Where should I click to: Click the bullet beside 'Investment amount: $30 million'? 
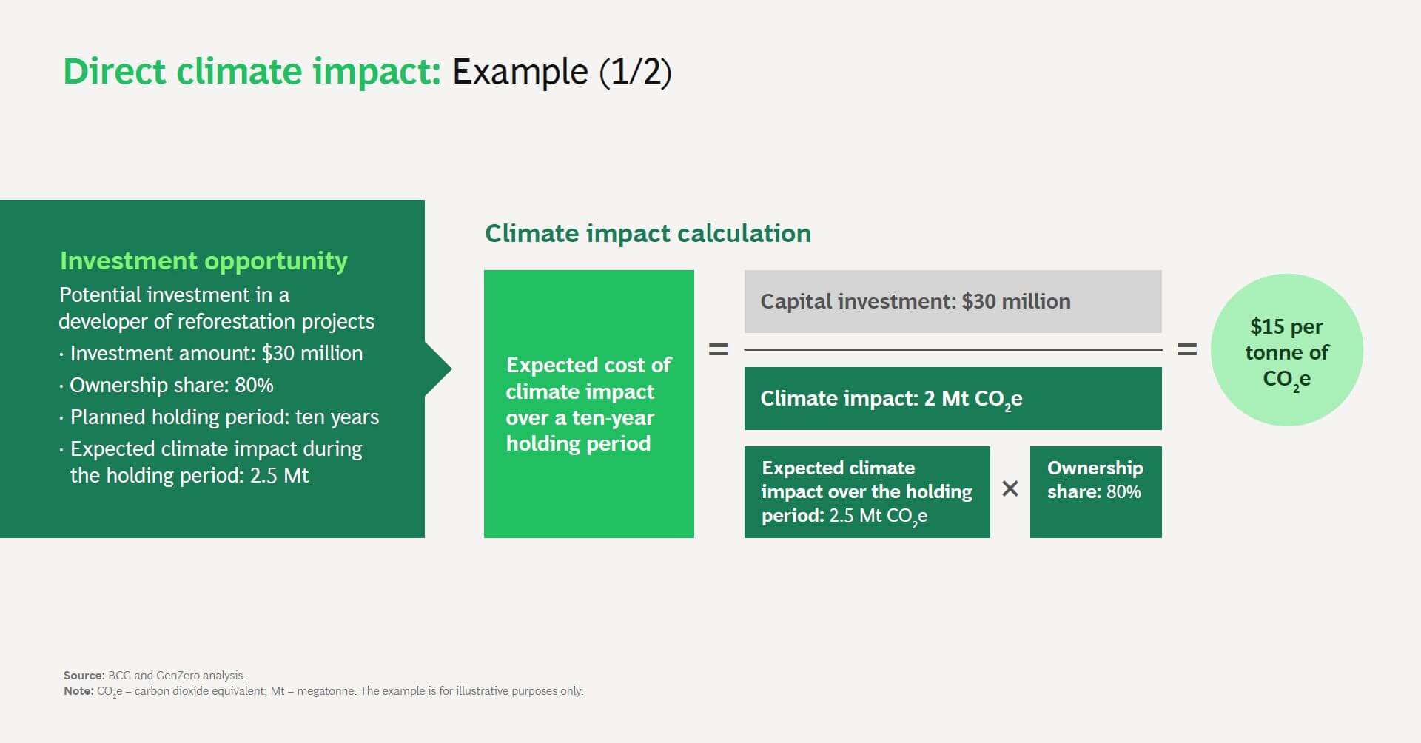(x=62, y=354)
